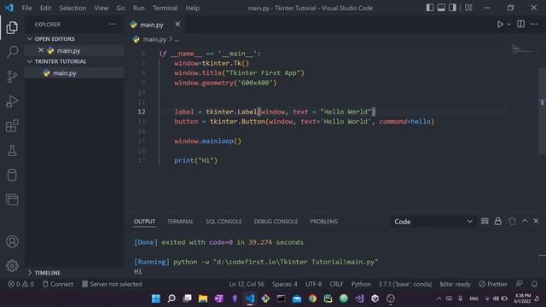Open the Search view in activity bar

point(12,52)
